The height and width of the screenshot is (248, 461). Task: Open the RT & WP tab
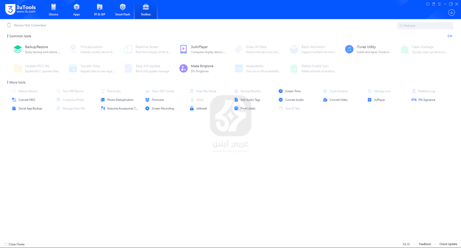[x=99, y=10]
